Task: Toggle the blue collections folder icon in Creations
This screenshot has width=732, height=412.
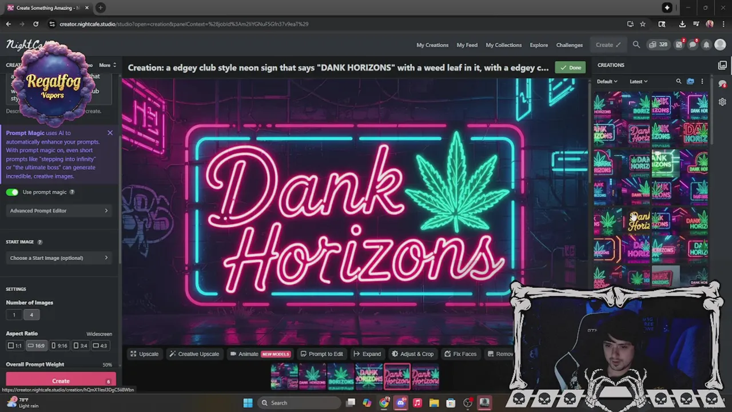Action: tap(690, 81)
